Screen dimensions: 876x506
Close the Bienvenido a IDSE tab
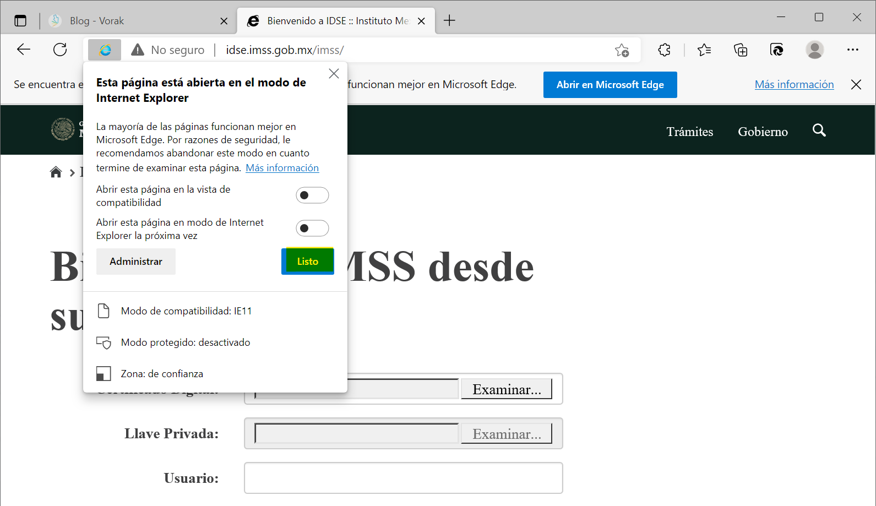(421, 21)
